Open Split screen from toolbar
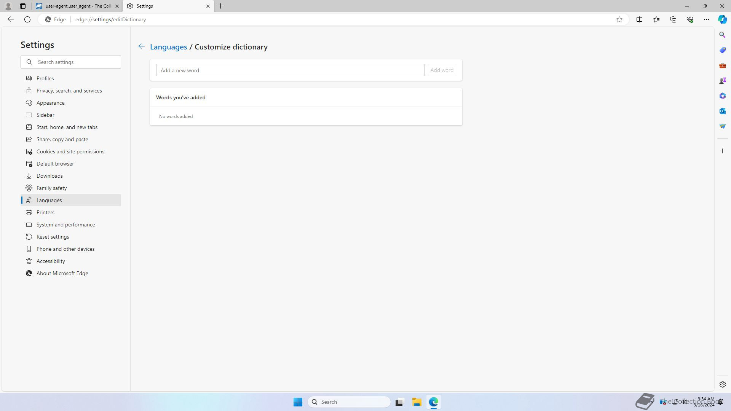 coord(639,19)
